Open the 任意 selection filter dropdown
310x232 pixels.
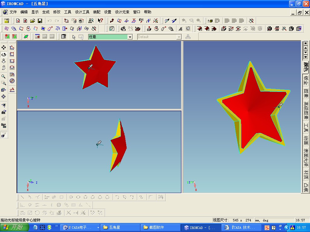(x=130, y=37)
